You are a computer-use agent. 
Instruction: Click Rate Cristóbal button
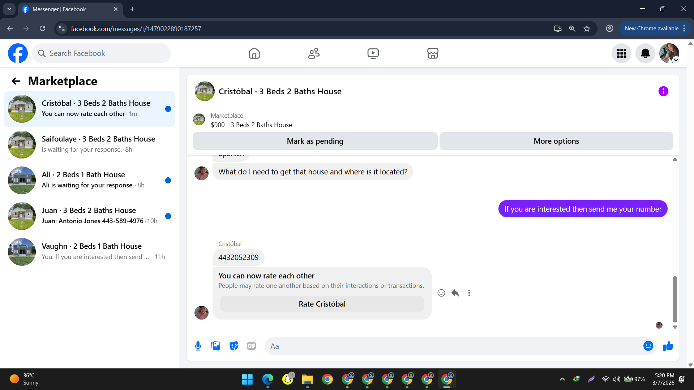pyautogui.click(x=322, y=304)
